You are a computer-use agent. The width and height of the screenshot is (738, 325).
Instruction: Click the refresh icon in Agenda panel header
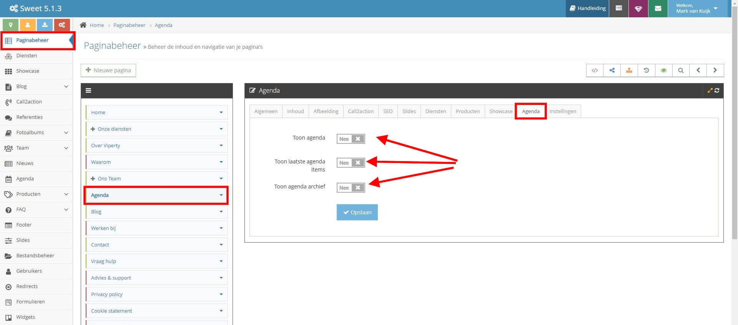(717, 90)
